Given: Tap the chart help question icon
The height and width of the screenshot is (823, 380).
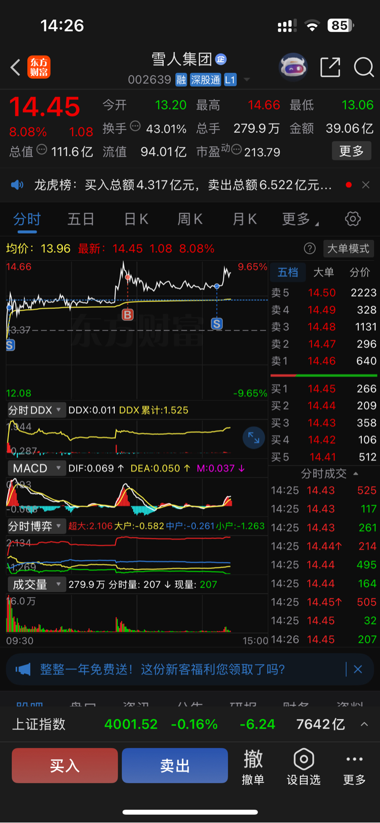Looking at the screenshot, I should point(310,248).
